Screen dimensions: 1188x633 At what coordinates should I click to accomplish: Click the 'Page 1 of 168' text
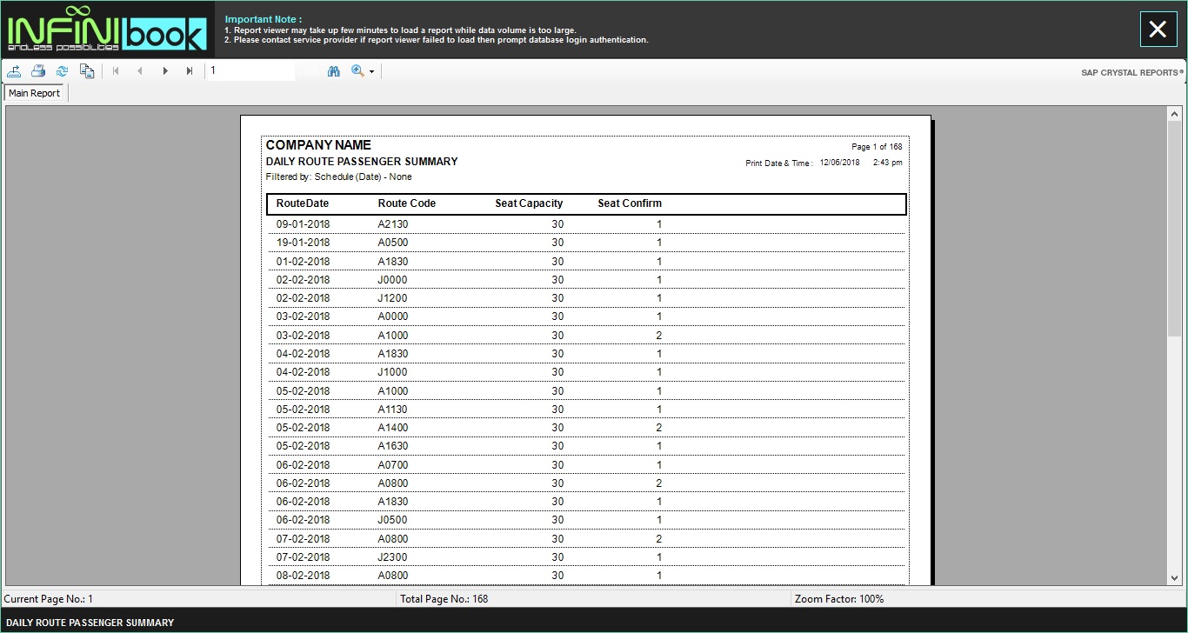click(x=877, y=147)
